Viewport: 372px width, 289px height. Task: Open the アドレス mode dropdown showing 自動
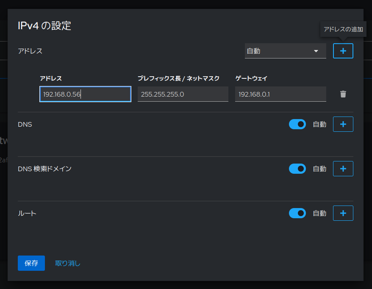pos(286,51)
